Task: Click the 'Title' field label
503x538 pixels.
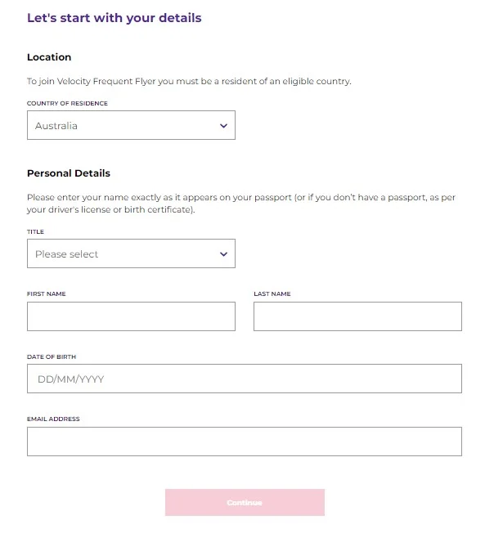Action: pyautogui.click(x=35, y=231)
